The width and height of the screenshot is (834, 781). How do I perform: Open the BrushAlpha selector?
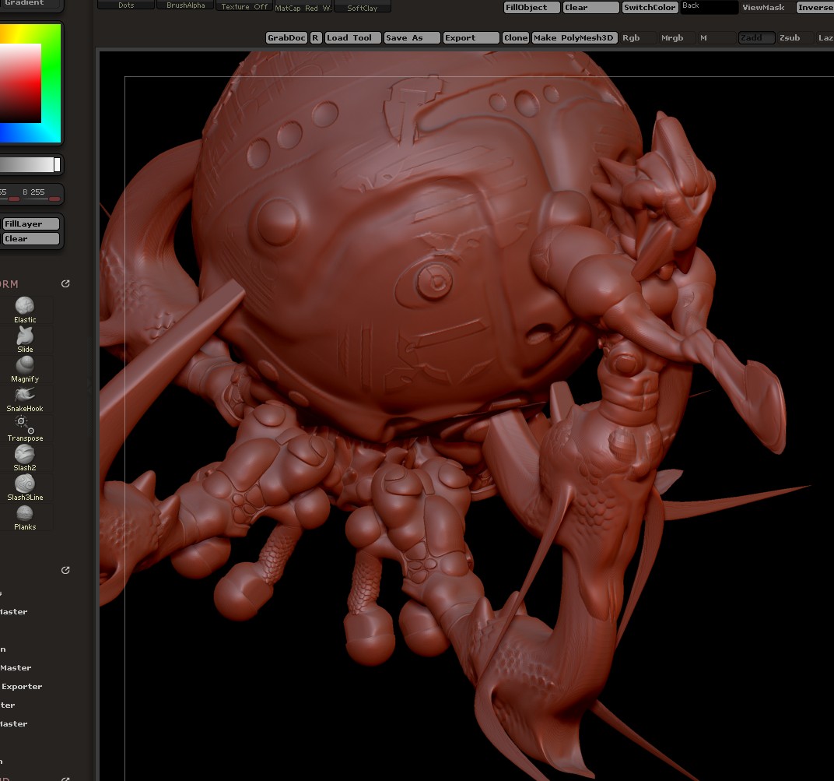186,5
